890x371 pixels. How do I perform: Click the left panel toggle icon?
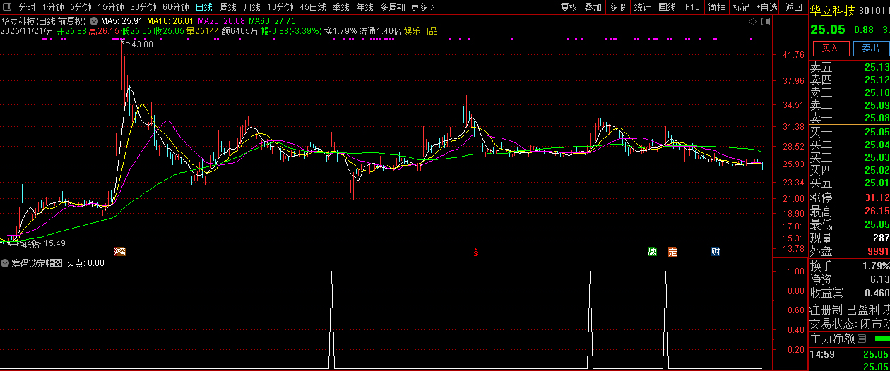pyautogui.click(x=8, y=7)
